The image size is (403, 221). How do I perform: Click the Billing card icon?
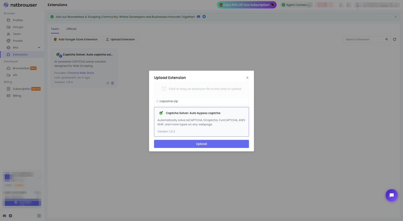pyautogui.click(x=9, y=96)
